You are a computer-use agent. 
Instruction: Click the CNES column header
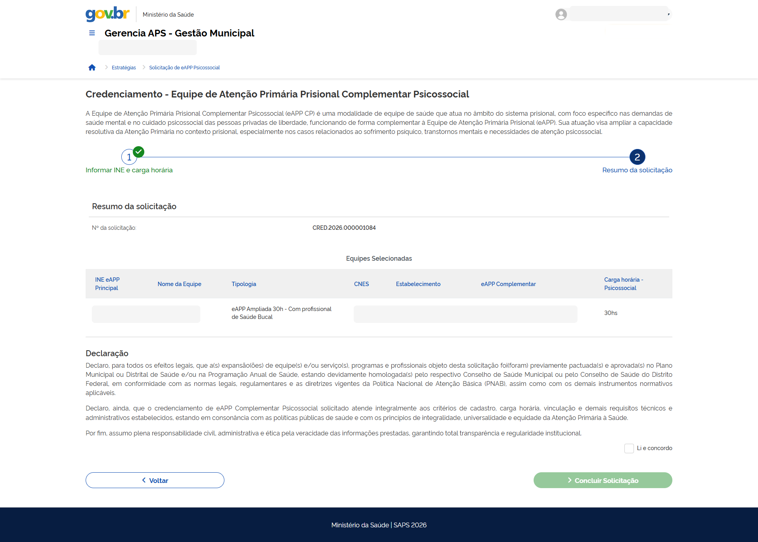click(361, 284)
